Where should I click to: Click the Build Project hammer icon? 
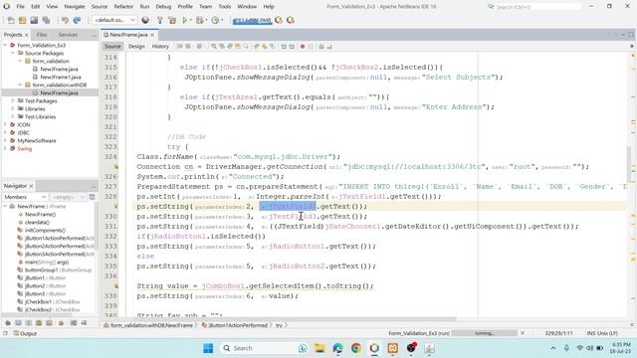pos(159,20)
